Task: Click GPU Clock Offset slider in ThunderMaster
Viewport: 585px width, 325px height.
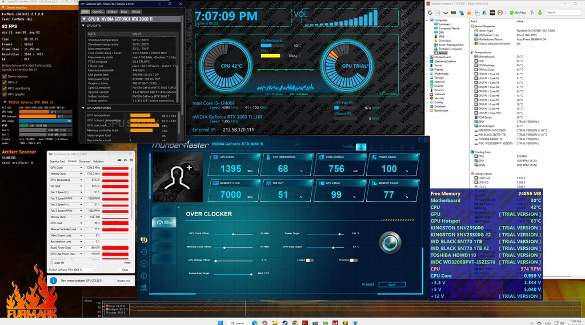Action: coord(234,234)
